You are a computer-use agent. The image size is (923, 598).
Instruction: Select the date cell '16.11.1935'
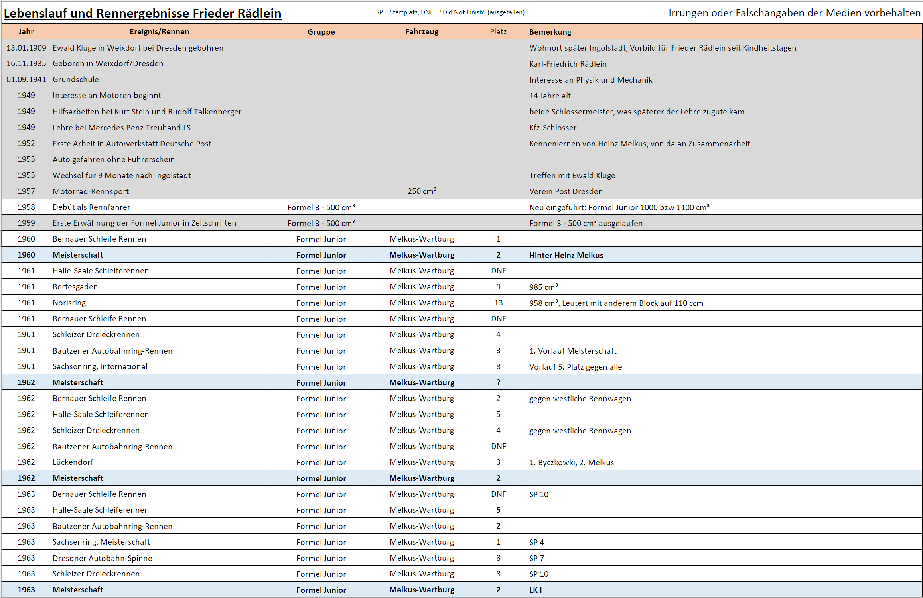click(26, 63)
